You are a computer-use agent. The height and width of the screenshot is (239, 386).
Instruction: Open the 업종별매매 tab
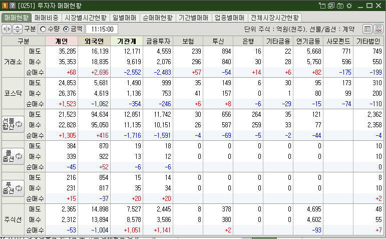point(229,18)
